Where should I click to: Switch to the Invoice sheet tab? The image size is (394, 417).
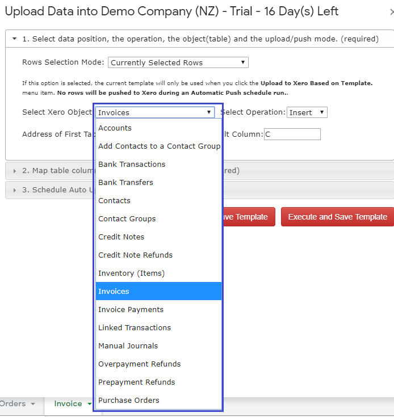[x=68, y=403]
